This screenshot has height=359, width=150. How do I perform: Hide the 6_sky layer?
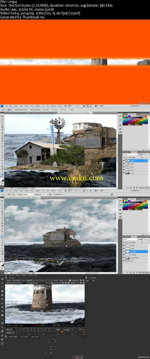[124, 261]
